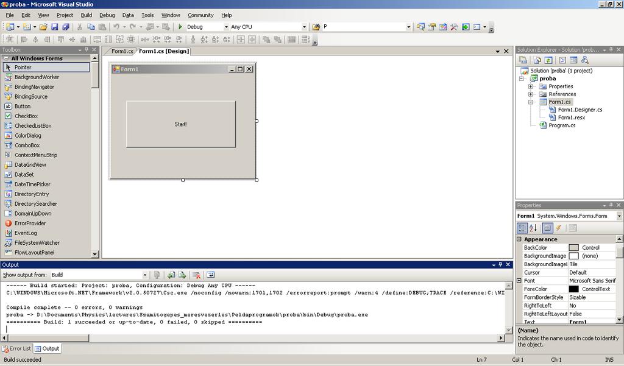The height and width of the screenshot is (366, 624).
Task: Click the Copy icon in the toolbar
Action: tap(91, 27)
